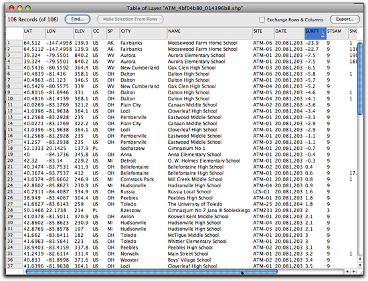This screenshot has height=281, width=368.
Task: Click the sort indicator icon in SURFT header
Action: [x=323, y=34]
